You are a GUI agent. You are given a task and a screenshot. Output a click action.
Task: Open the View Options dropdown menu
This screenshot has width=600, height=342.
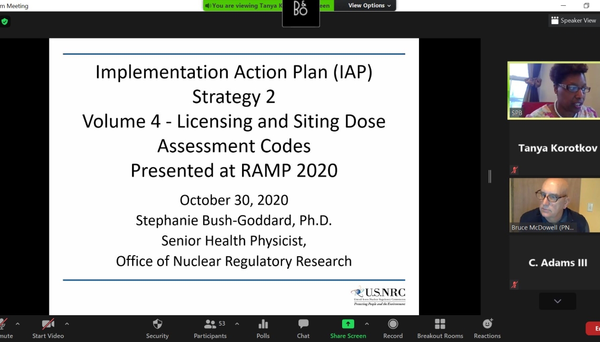pos(369,6)
